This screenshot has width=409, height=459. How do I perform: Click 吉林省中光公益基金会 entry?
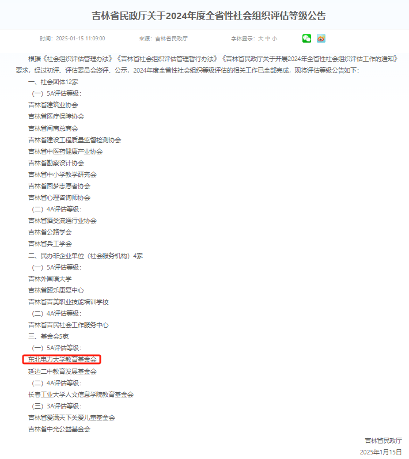tap(59, 429)
